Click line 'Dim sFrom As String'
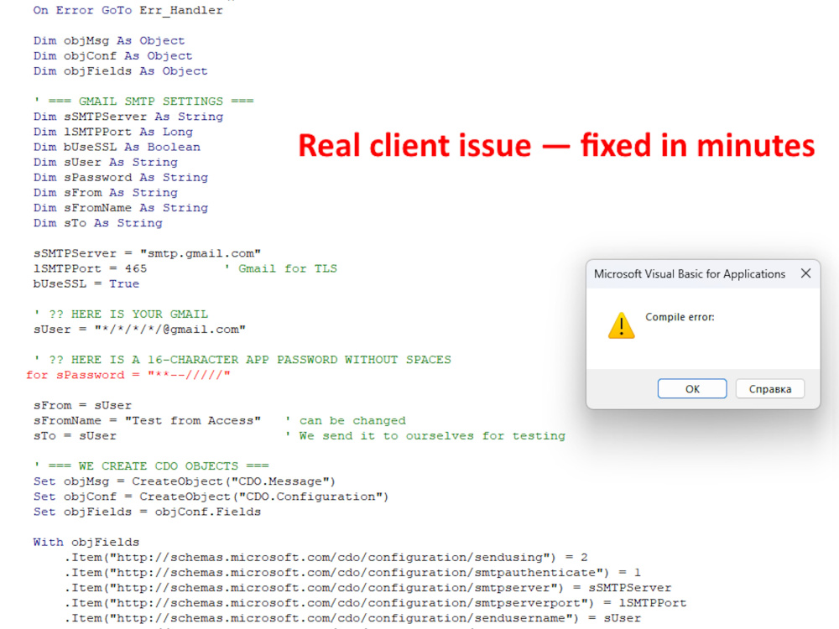The height and width of the screenshot is (629, 839). (x=106, y=193)
